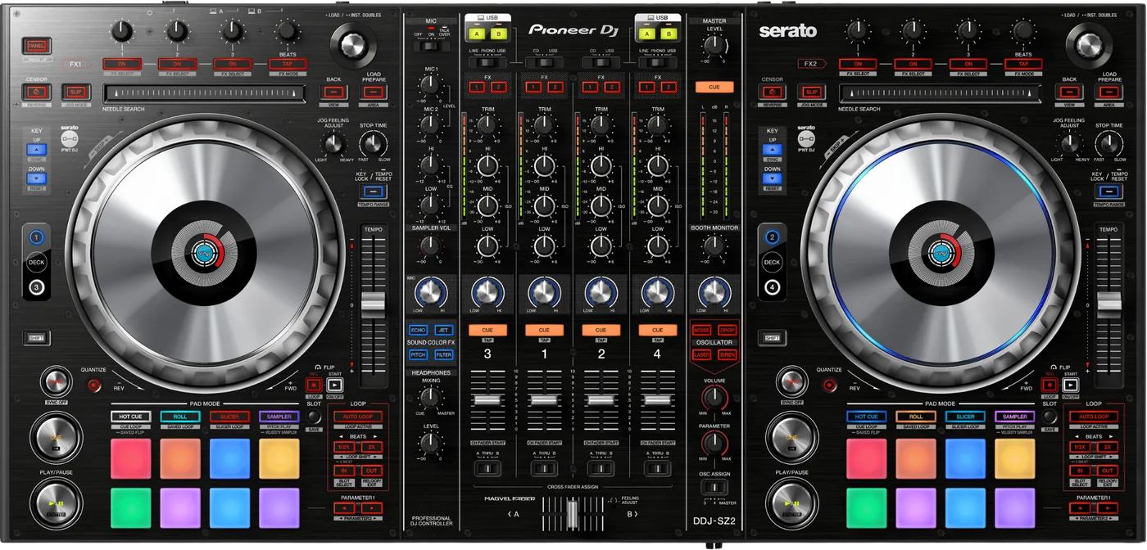Switch to deck 3 on left deck
1147x550 pixels.
tap(36, 286)
